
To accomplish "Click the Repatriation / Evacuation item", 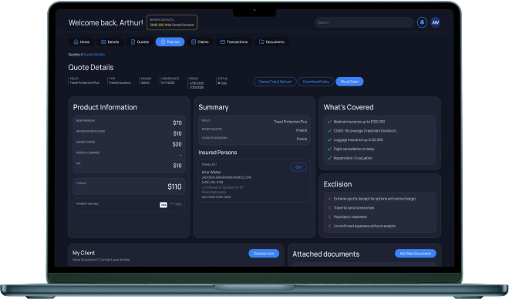I will (353, 158).
